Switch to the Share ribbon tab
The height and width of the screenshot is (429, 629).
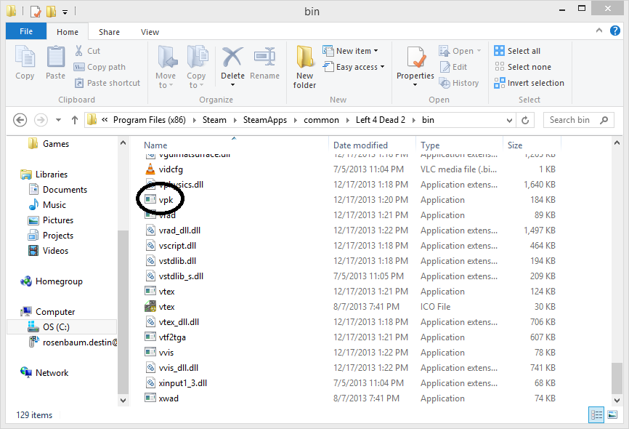(109, 32)
